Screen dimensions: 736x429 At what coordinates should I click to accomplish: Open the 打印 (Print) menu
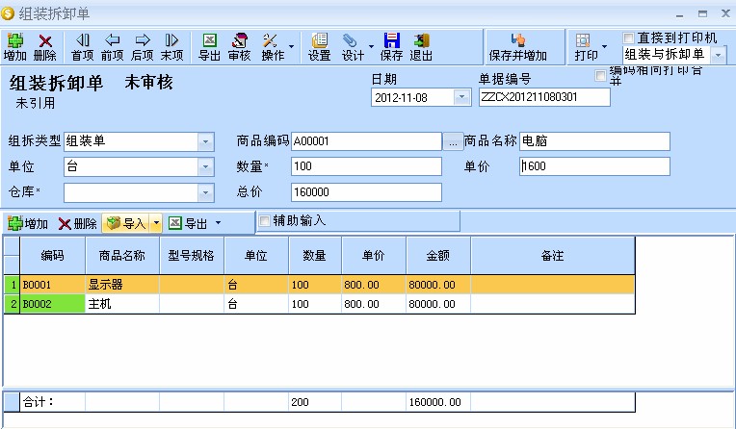590,46
